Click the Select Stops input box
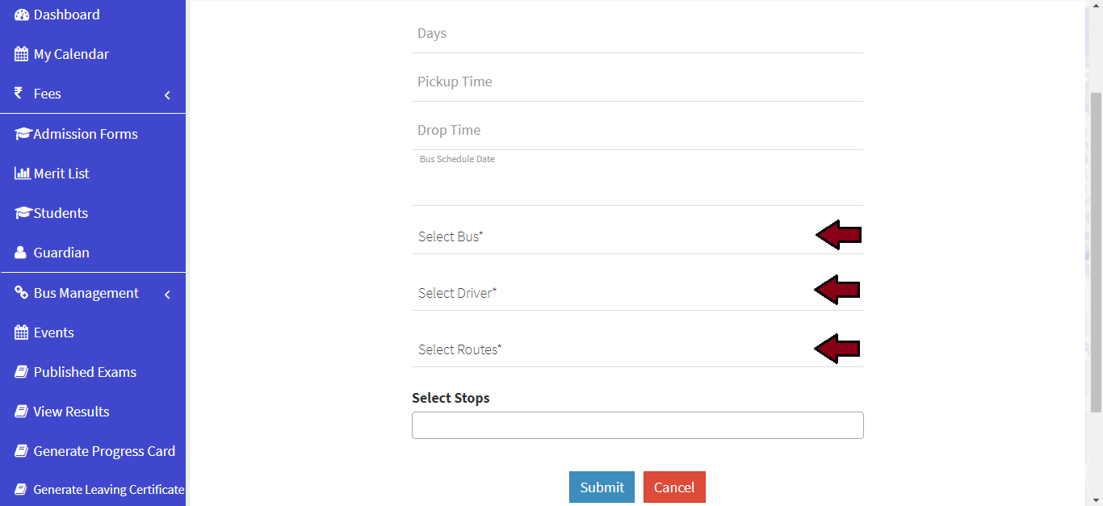The image size is (1103, 506). pyautogui.click(x=637, y=425)
